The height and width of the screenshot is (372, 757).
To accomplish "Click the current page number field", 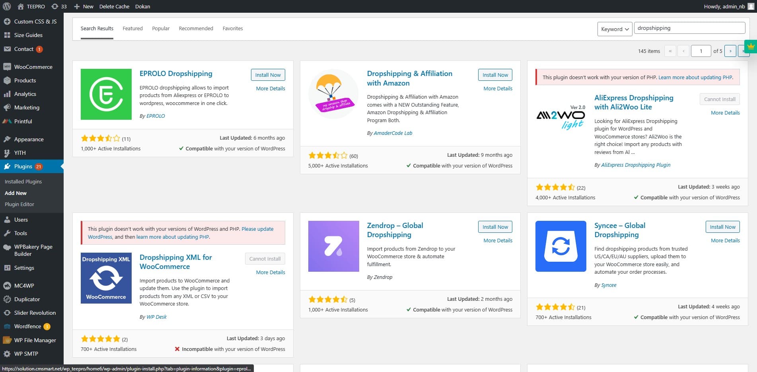I will (701, 51).
